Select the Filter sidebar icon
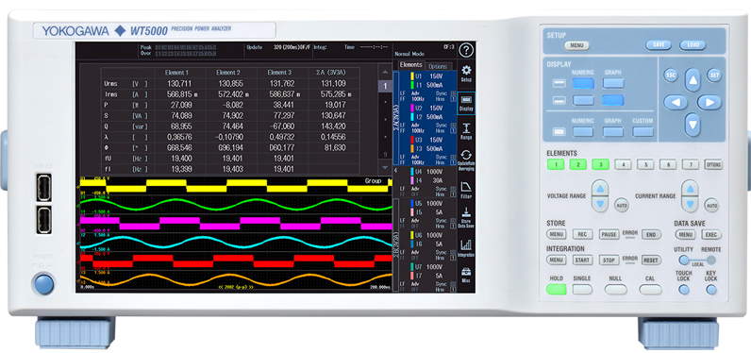 [x=466, y=190]
